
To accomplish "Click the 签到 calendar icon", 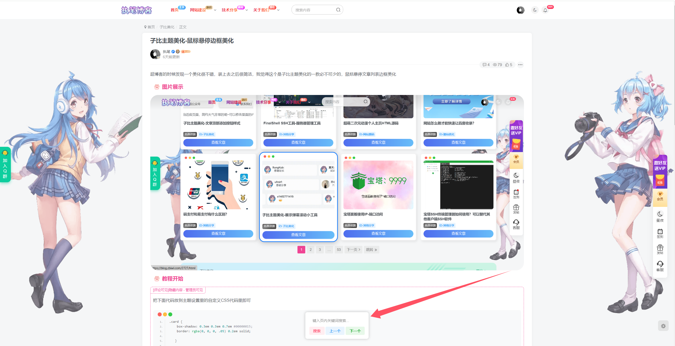I will click(660, 234).
